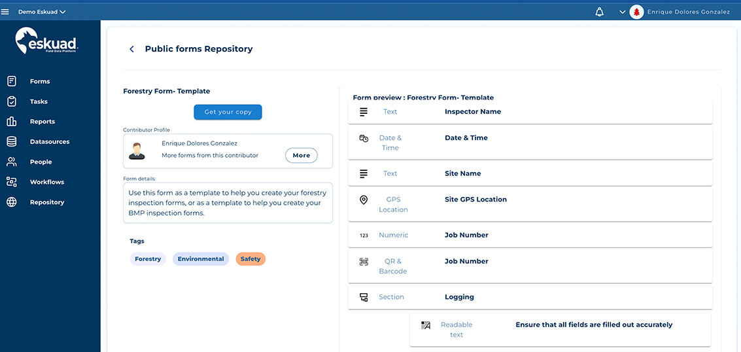Viewport: 741px width, 352px height.
Task: Click "More forms from this contributor" text
Action: (210, 156)
